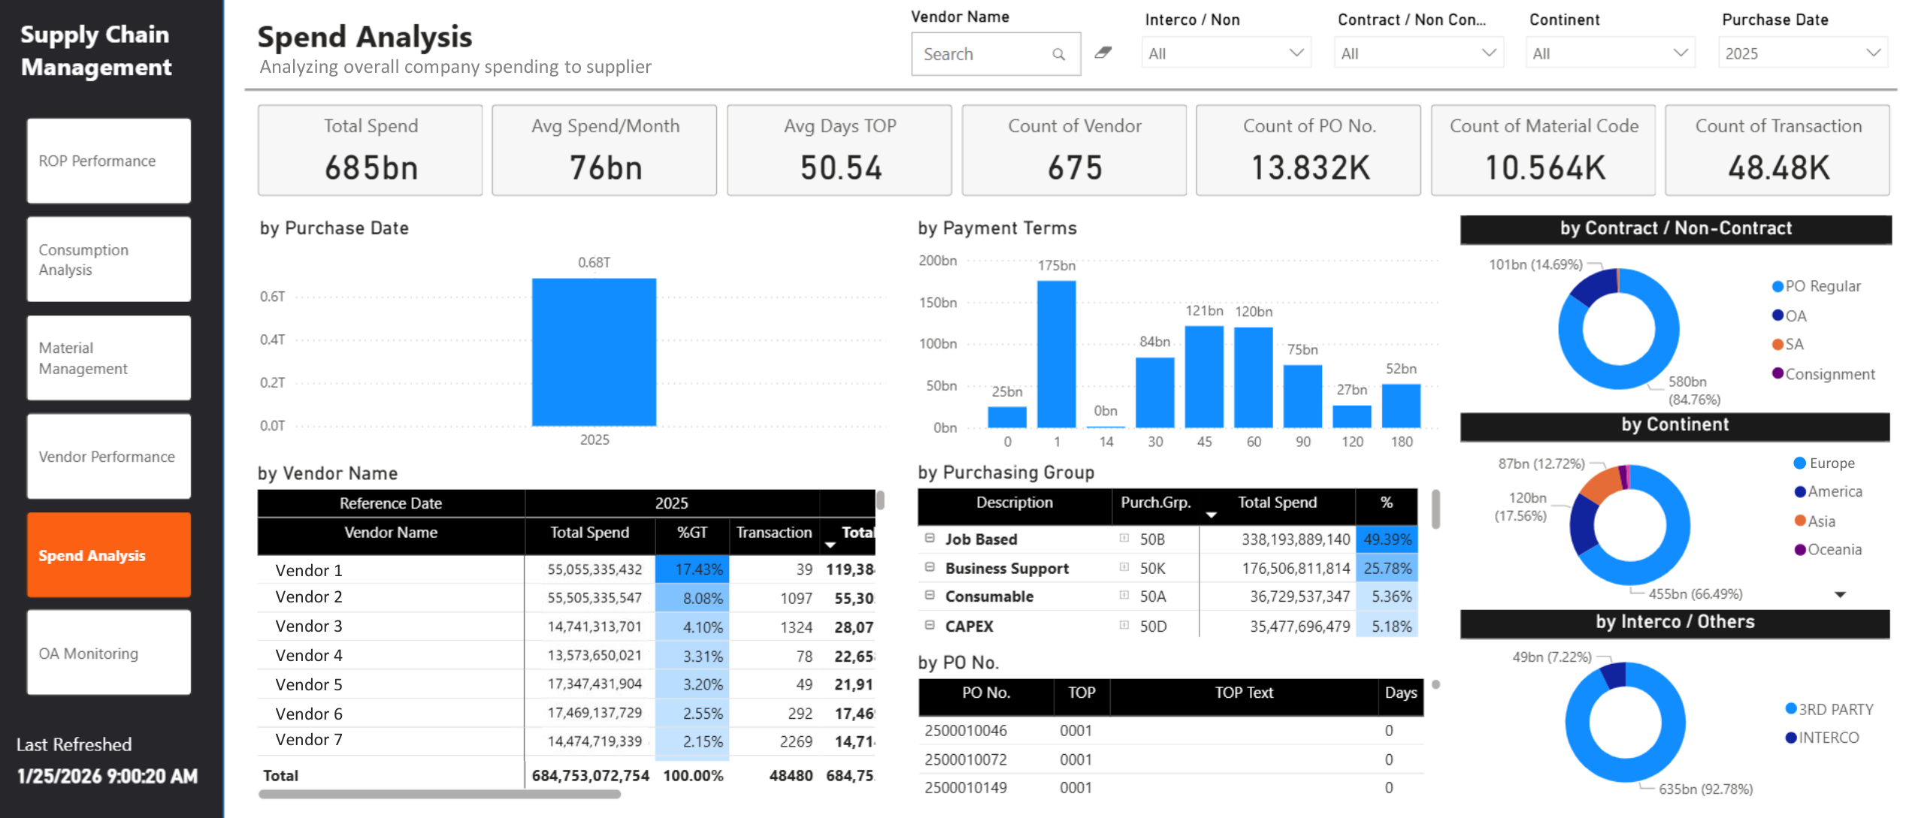This screenshot has width=1918, height=818.
Task: Go to ROP Performance page
Action: point(109,161)
